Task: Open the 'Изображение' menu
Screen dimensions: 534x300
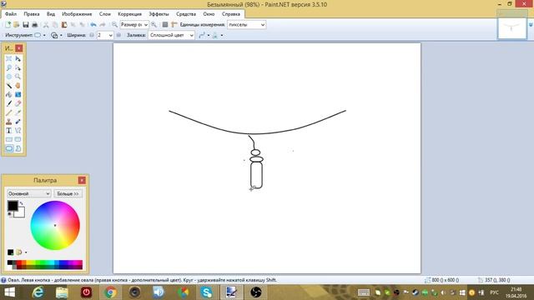Action: pyautogui.click(x=77, y=14)
